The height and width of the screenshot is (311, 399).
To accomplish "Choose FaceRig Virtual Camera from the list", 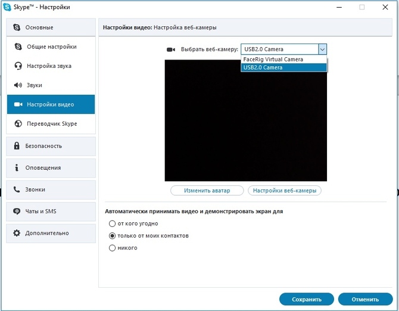I will (283, 60).
